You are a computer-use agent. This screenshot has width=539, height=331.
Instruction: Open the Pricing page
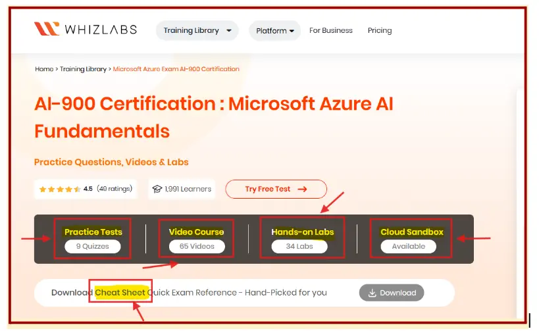380,30
